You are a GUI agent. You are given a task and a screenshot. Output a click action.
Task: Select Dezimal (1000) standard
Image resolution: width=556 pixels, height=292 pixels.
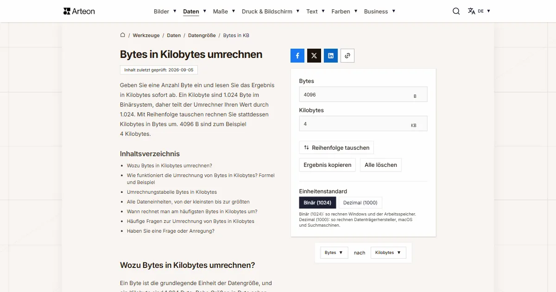360,203
